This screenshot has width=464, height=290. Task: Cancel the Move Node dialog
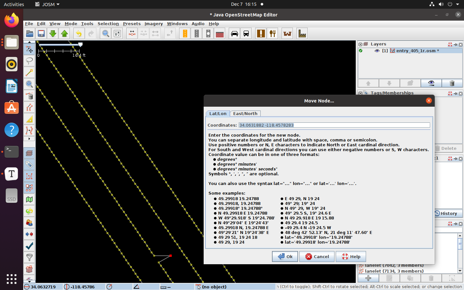[x=317, y=256]
